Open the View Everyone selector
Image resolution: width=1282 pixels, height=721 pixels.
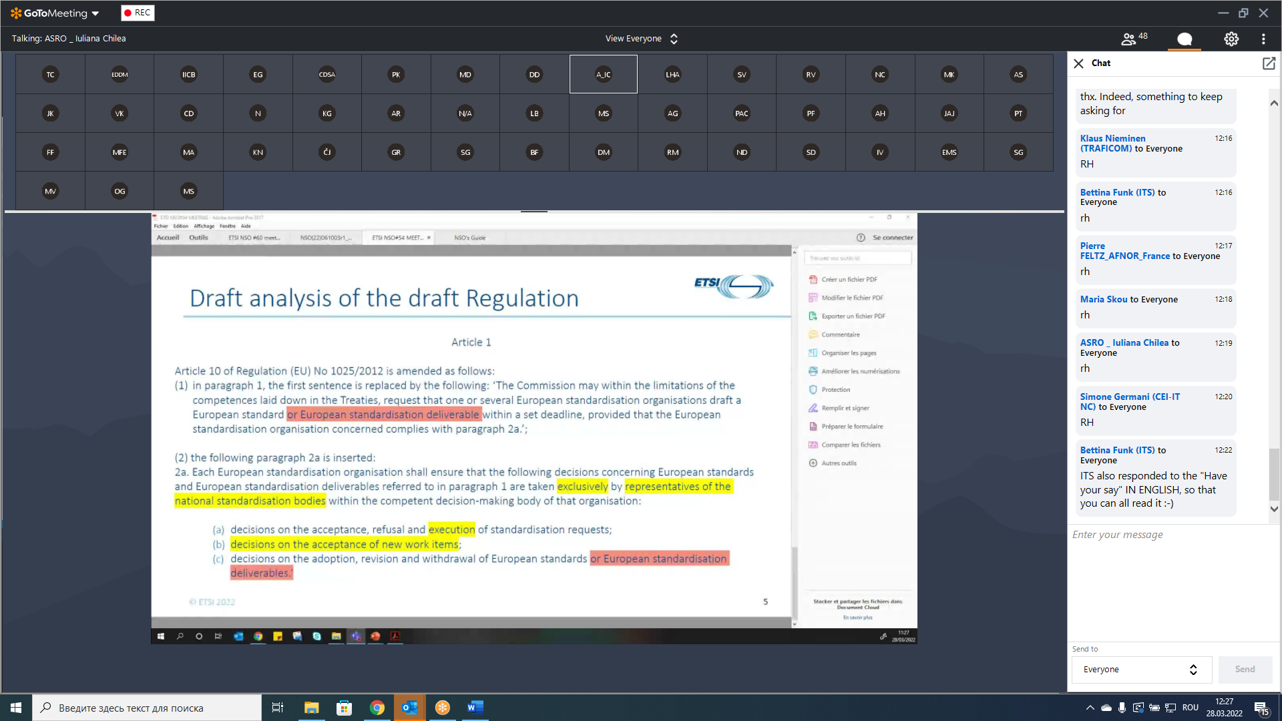pos(641,39)
